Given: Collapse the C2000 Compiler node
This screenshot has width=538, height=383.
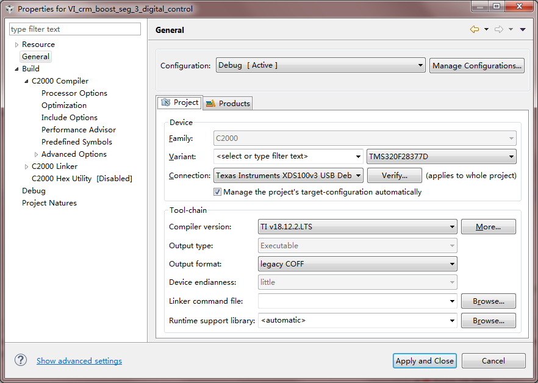Looking at the screenshot, I should pos(26,81).
